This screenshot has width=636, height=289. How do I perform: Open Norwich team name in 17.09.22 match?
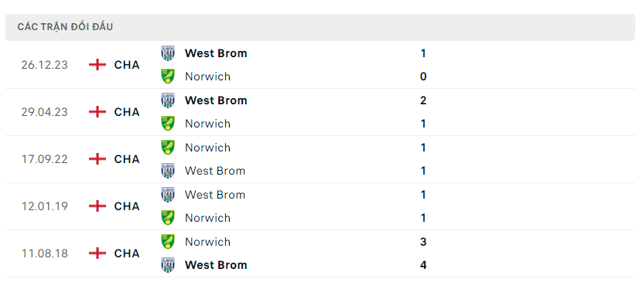coord(207,148)
